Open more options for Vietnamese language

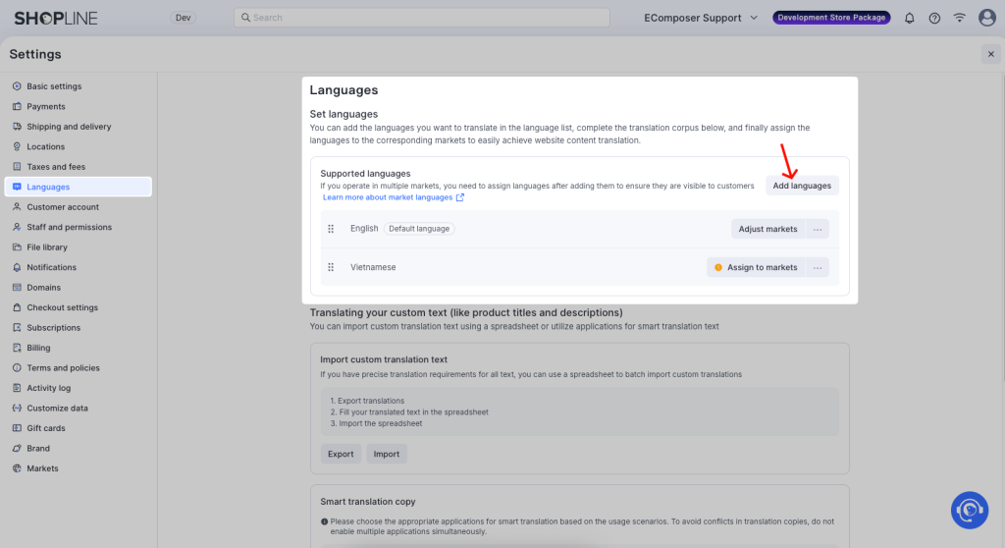817,267
